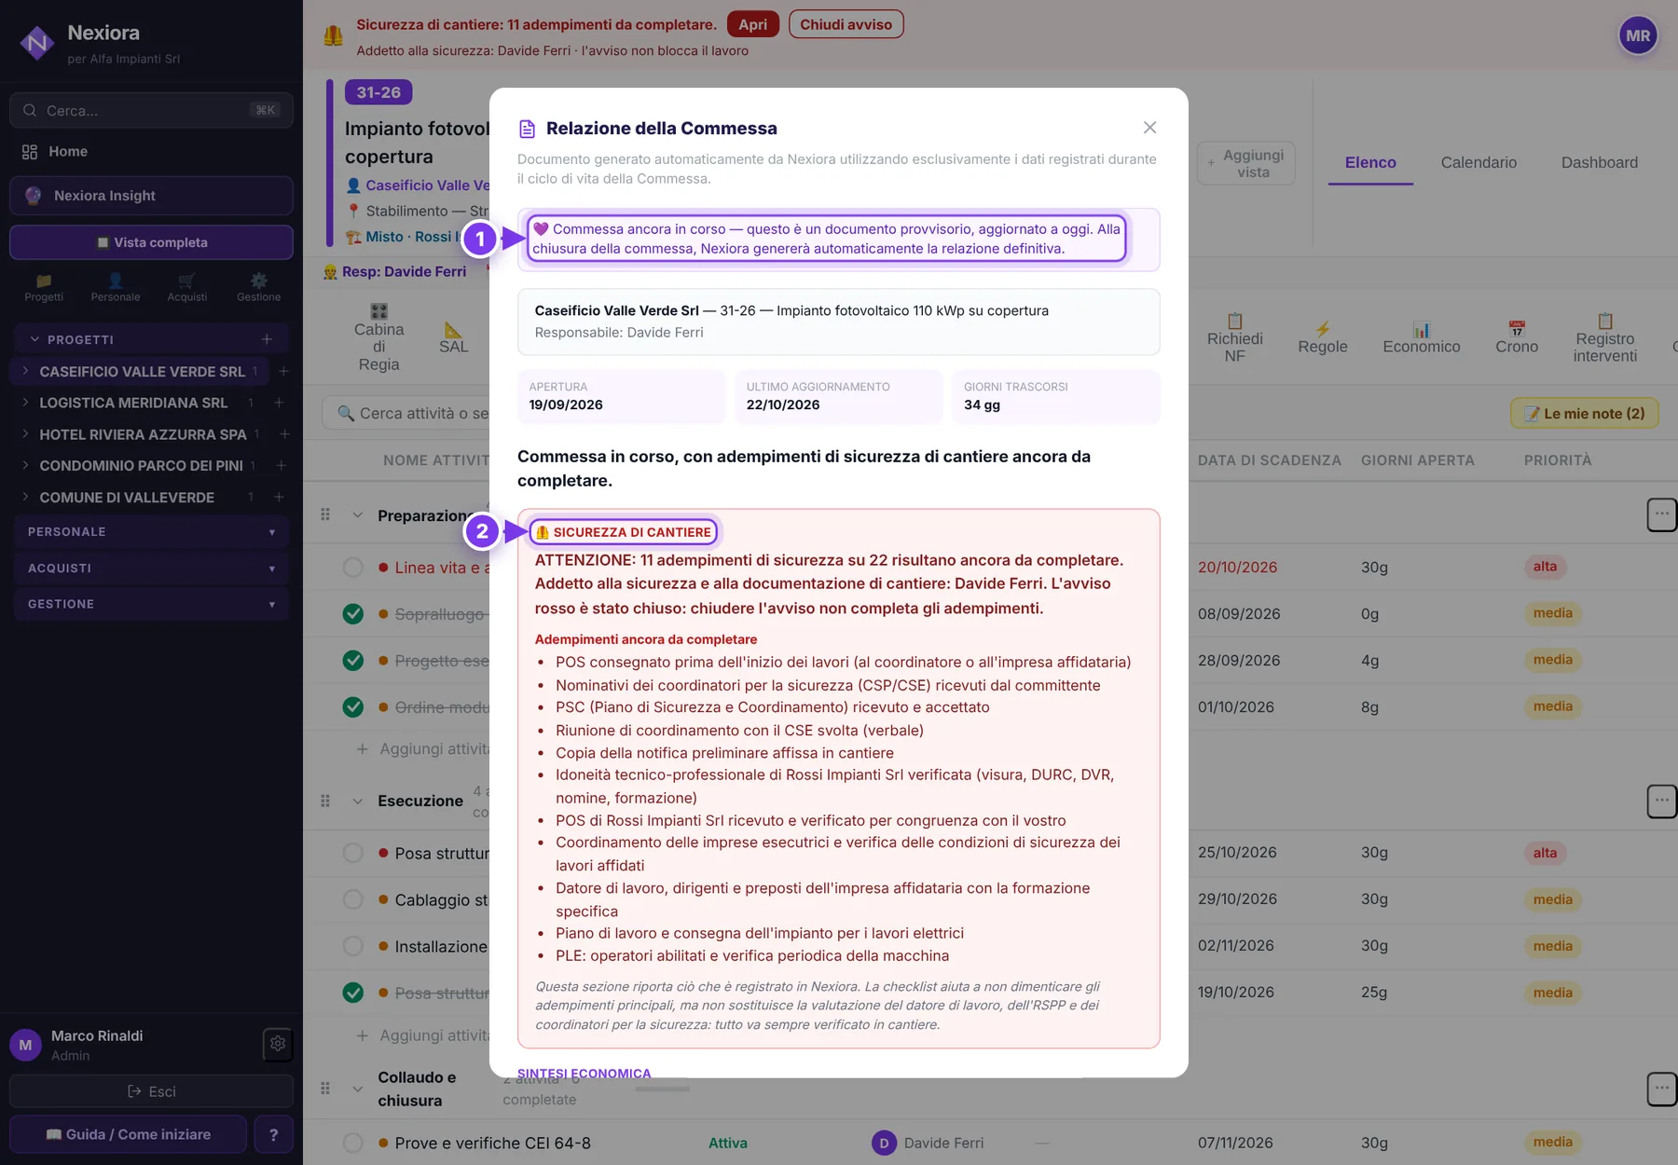
Task: Open the Acquisti cart icon
Action: click(x=187, y=287)
